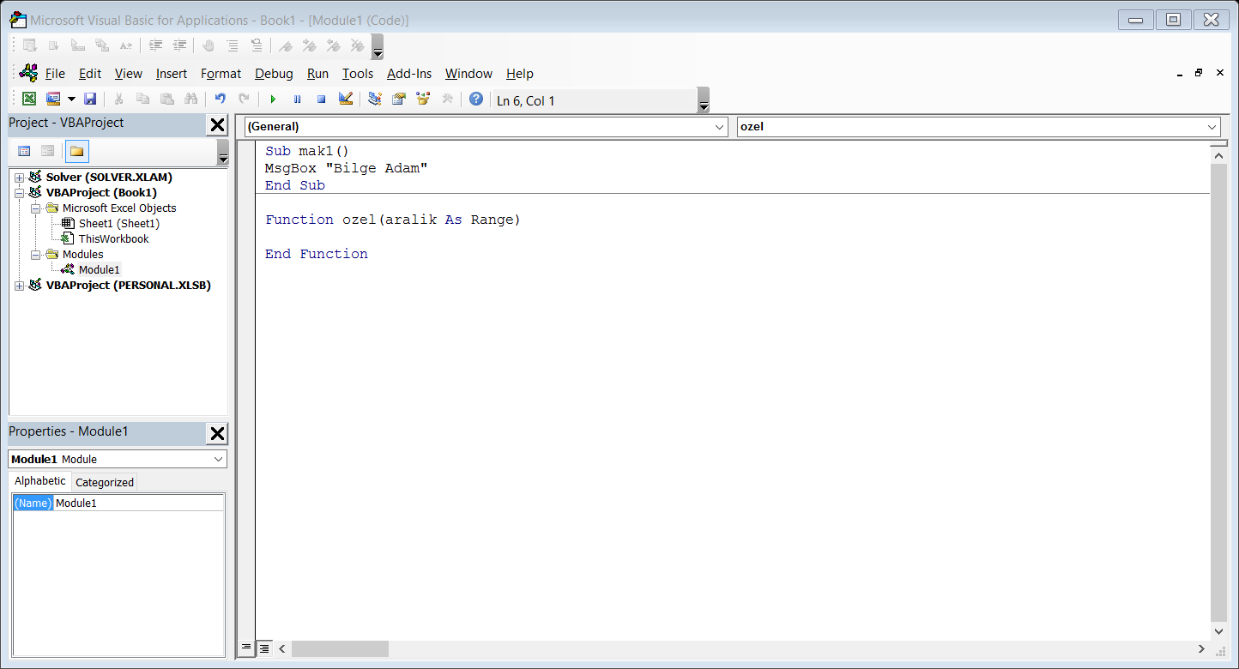The width and height of the screenshot is (1239, 669).
Task: Open the Edit menu
Action: pyautogui.click(x=90, y=74)
